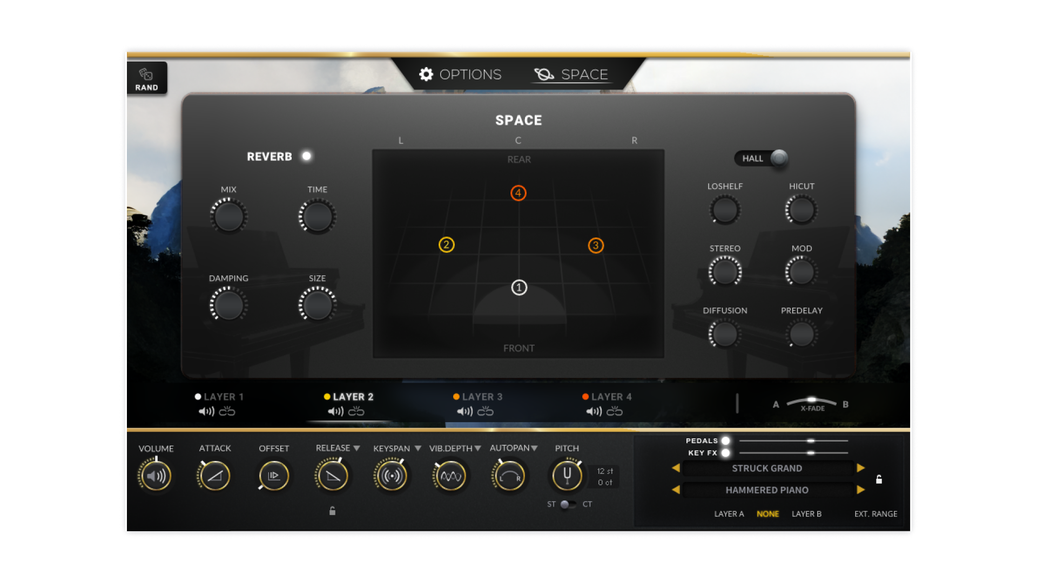Expand the Release dropdown arrow
The width and height of the screenshot is (1037, 583).
[x=356, y=448]
